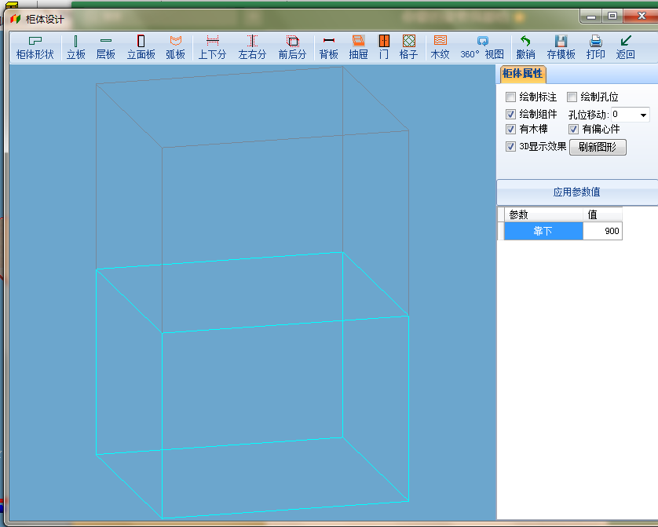Go back using the 返回 button
This screenshot has width=658, height=527.
click(625, 47)
